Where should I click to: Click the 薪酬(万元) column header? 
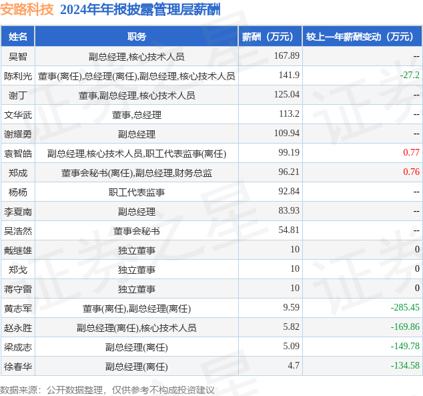pyautogui.click(x=270, y=37)
